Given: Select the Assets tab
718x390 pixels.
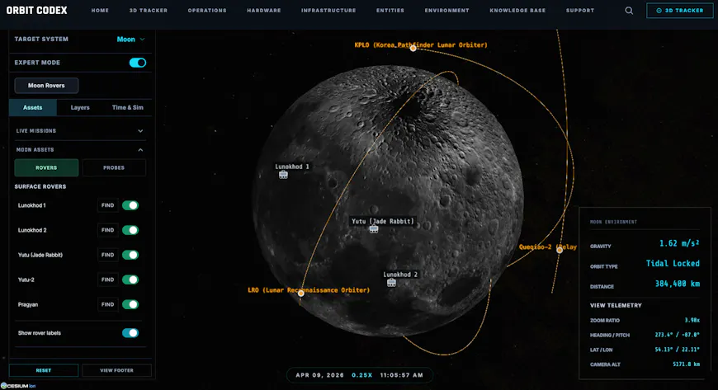Looking at the screenshot, I should pos(32,107).
